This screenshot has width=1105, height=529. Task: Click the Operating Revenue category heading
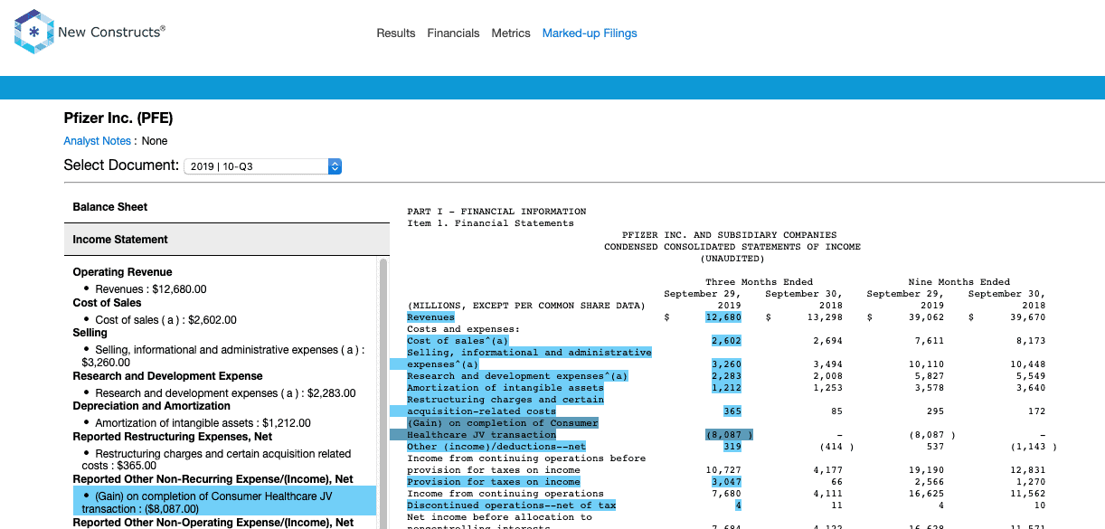pos(122,272)
